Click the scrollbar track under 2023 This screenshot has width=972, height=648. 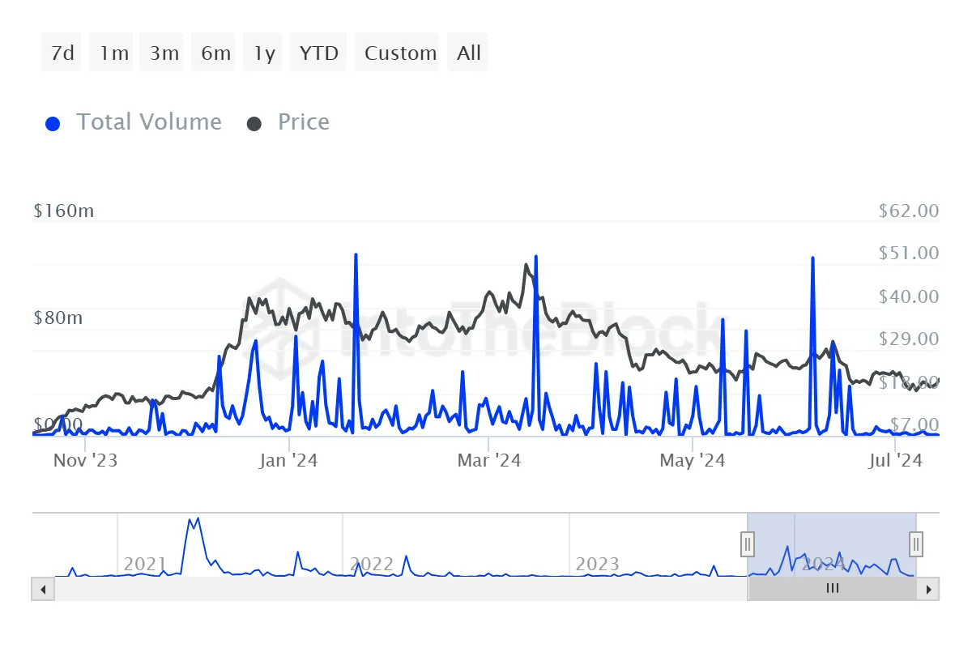[597, 589]
